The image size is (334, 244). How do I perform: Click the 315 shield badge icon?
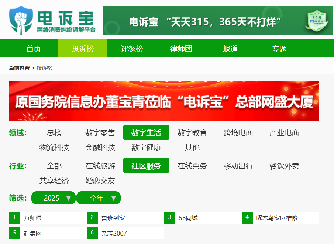coord(316,21)
